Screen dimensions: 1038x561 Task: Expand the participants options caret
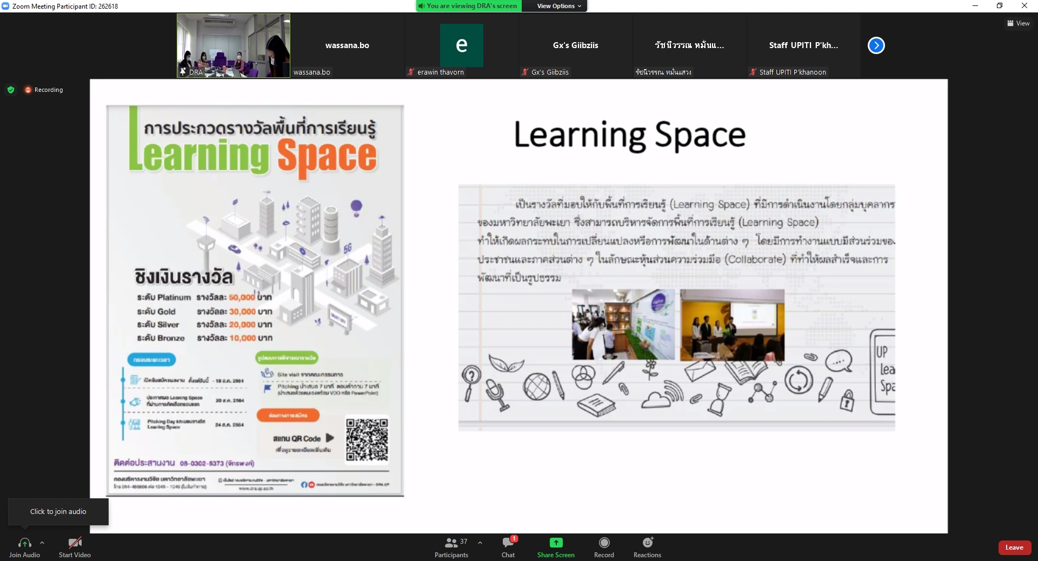pyautogui.click(x=480, y=543)
